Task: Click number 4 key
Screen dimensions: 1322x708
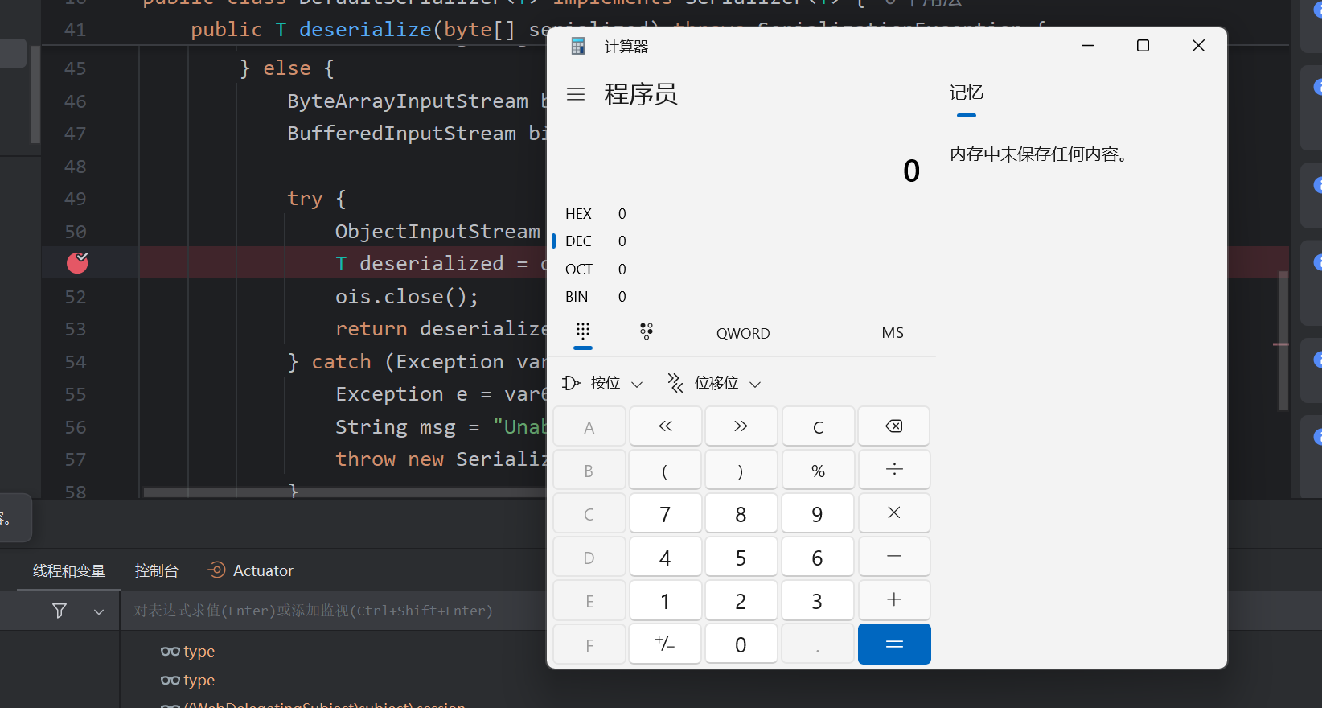Action: coord(665,557)
